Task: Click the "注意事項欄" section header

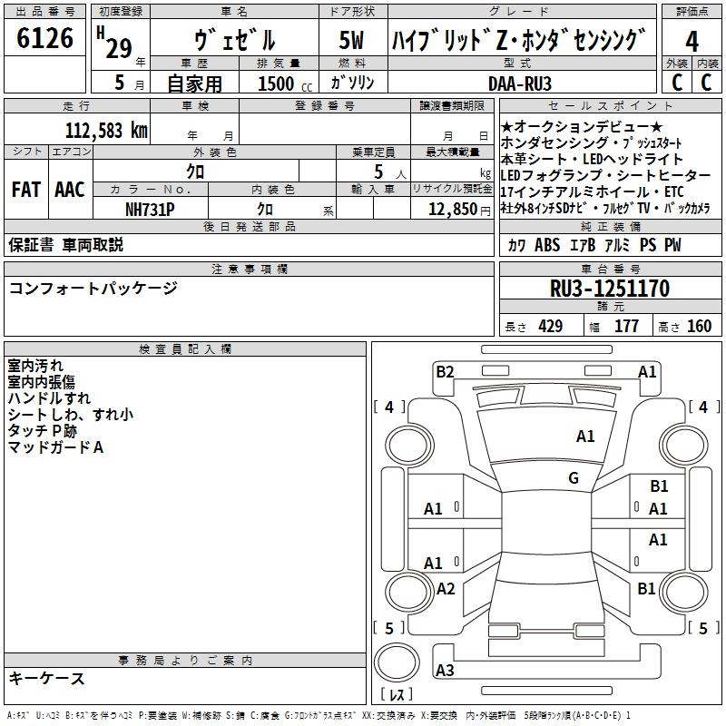Action: 249,269
